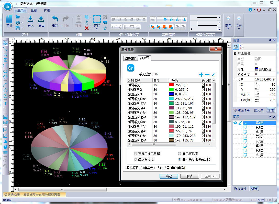The height and width of the screenshot is (204, 279).
Task: Click the line width stepper up arrow
Action: (219, 28)
